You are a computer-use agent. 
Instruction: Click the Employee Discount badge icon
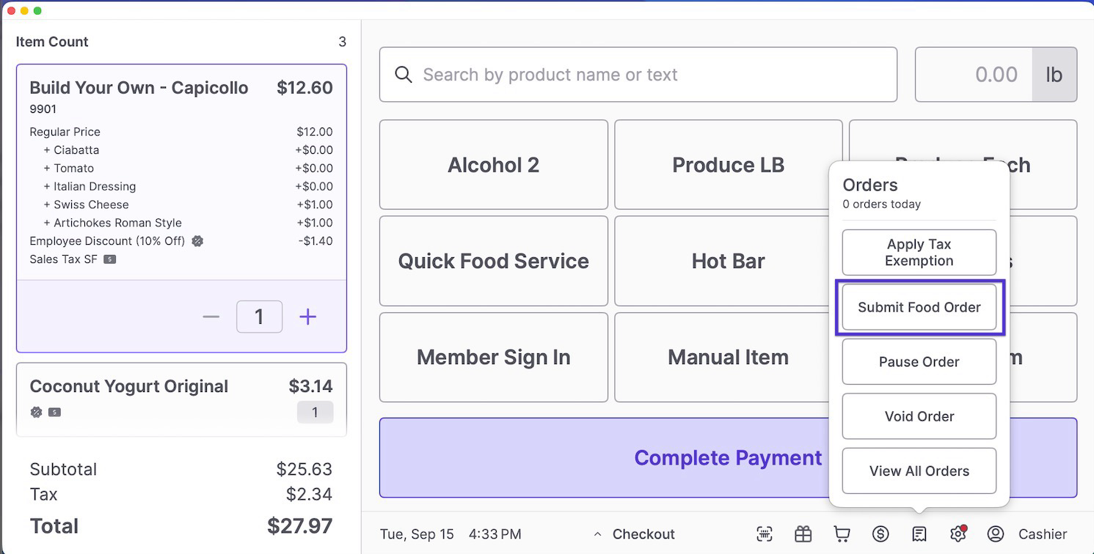(x=197, y=241)
